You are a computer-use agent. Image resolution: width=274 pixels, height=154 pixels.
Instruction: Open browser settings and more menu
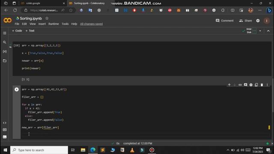click(260, 10)
